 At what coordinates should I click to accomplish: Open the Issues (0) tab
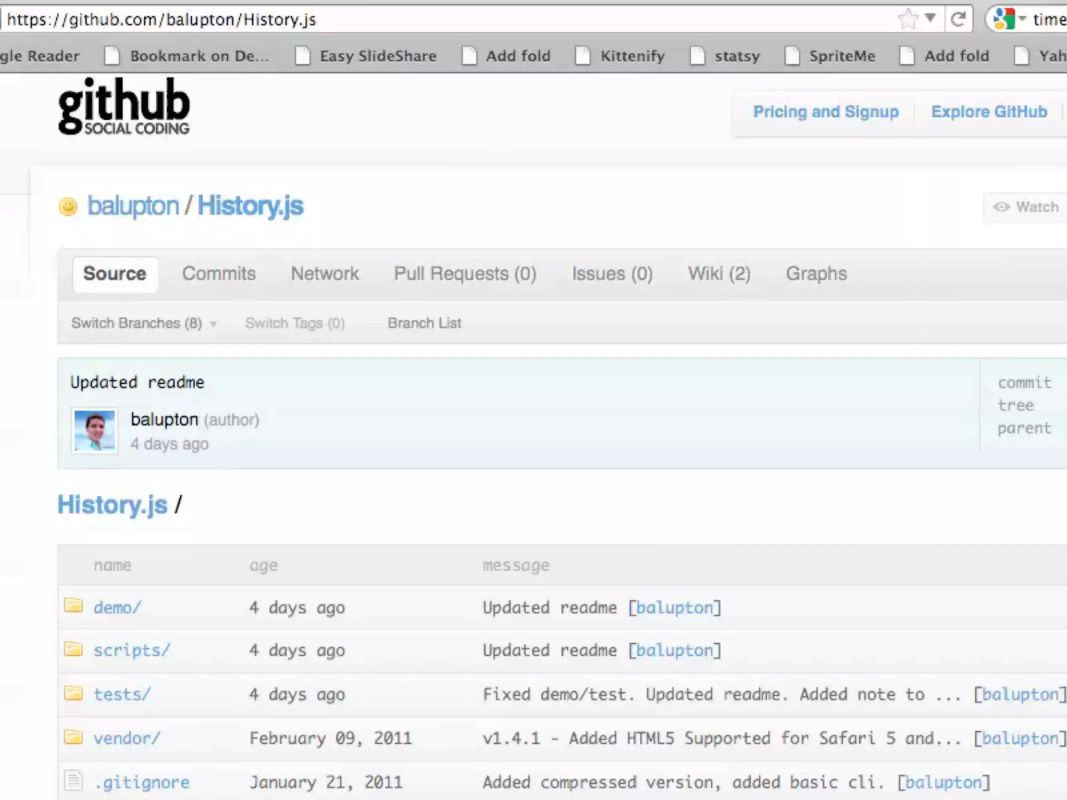click(612, 274)
